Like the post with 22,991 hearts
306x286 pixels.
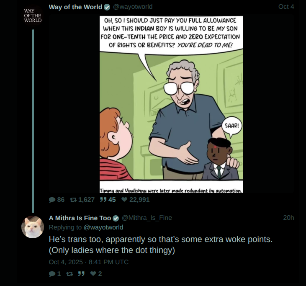click(136, 200)
